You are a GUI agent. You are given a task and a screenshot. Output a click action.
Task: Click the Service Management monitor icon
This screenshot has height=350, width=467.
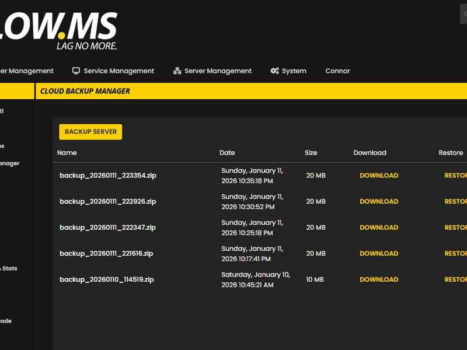[76, 70]
